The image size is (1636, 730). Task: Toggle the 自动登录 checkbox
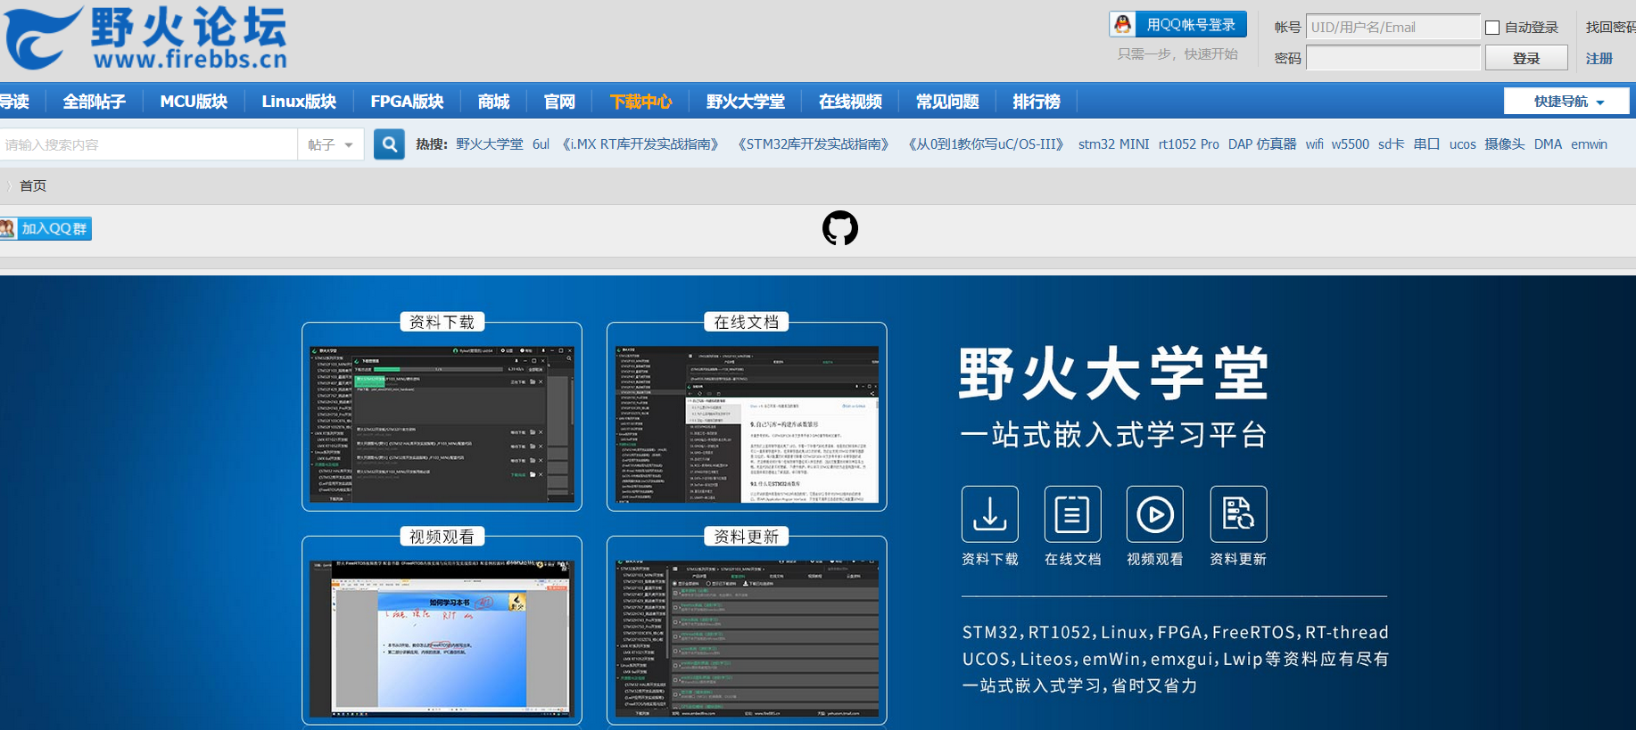click(x=1491, y=28)
